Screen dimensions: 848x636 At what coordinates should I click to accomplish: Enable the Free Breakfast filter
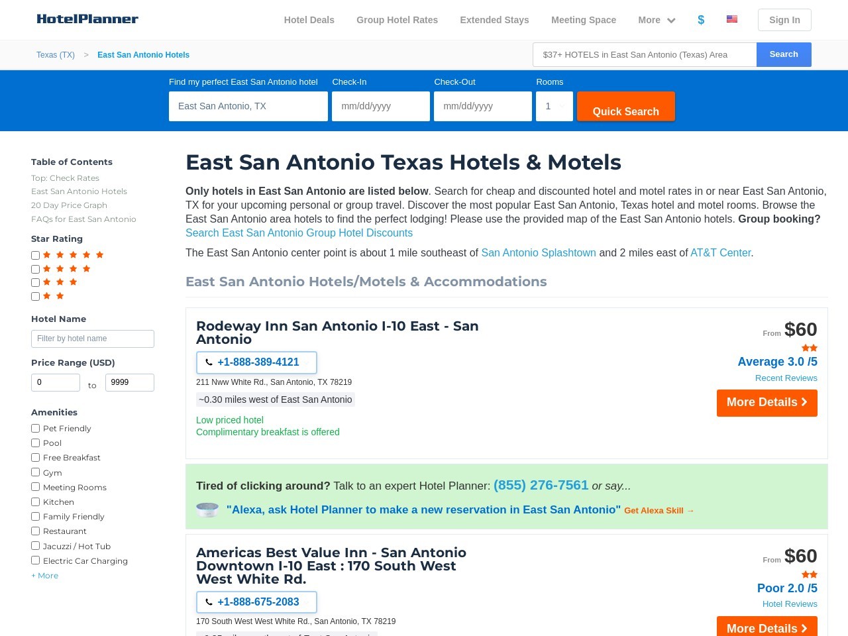[35, 457]
